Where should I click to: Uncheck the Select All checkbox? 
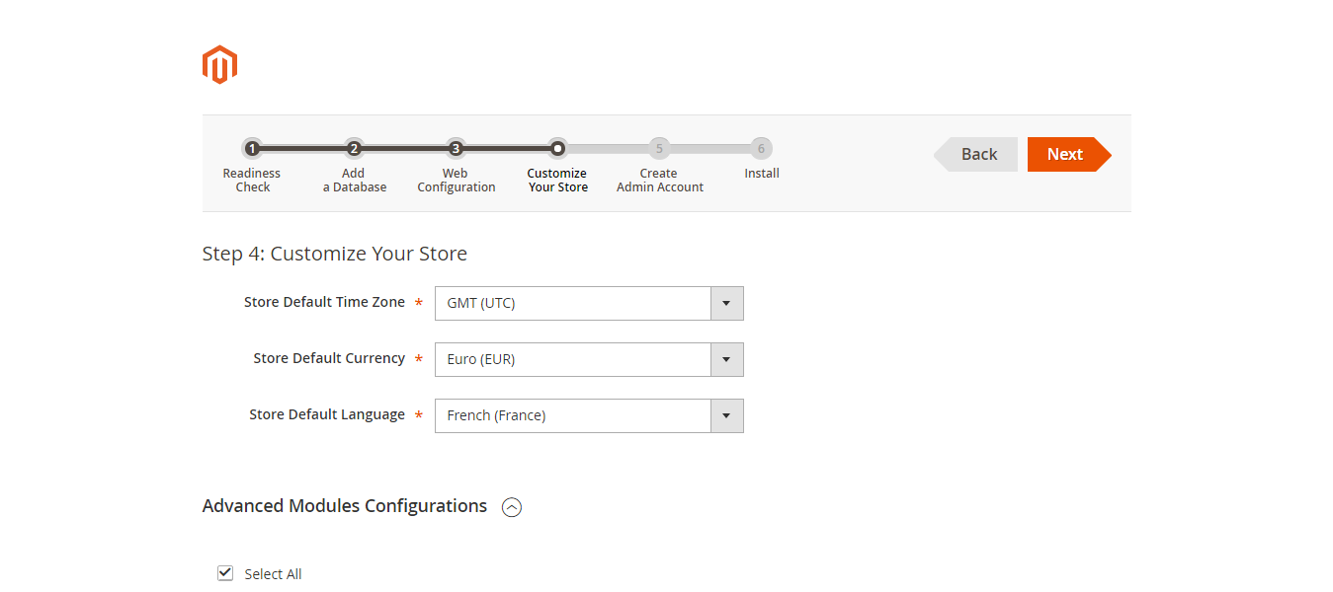click(225, 572)
